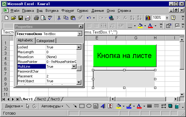
Task: Choose the Select Objects pointer tool
Action: [x=28, y=106]
